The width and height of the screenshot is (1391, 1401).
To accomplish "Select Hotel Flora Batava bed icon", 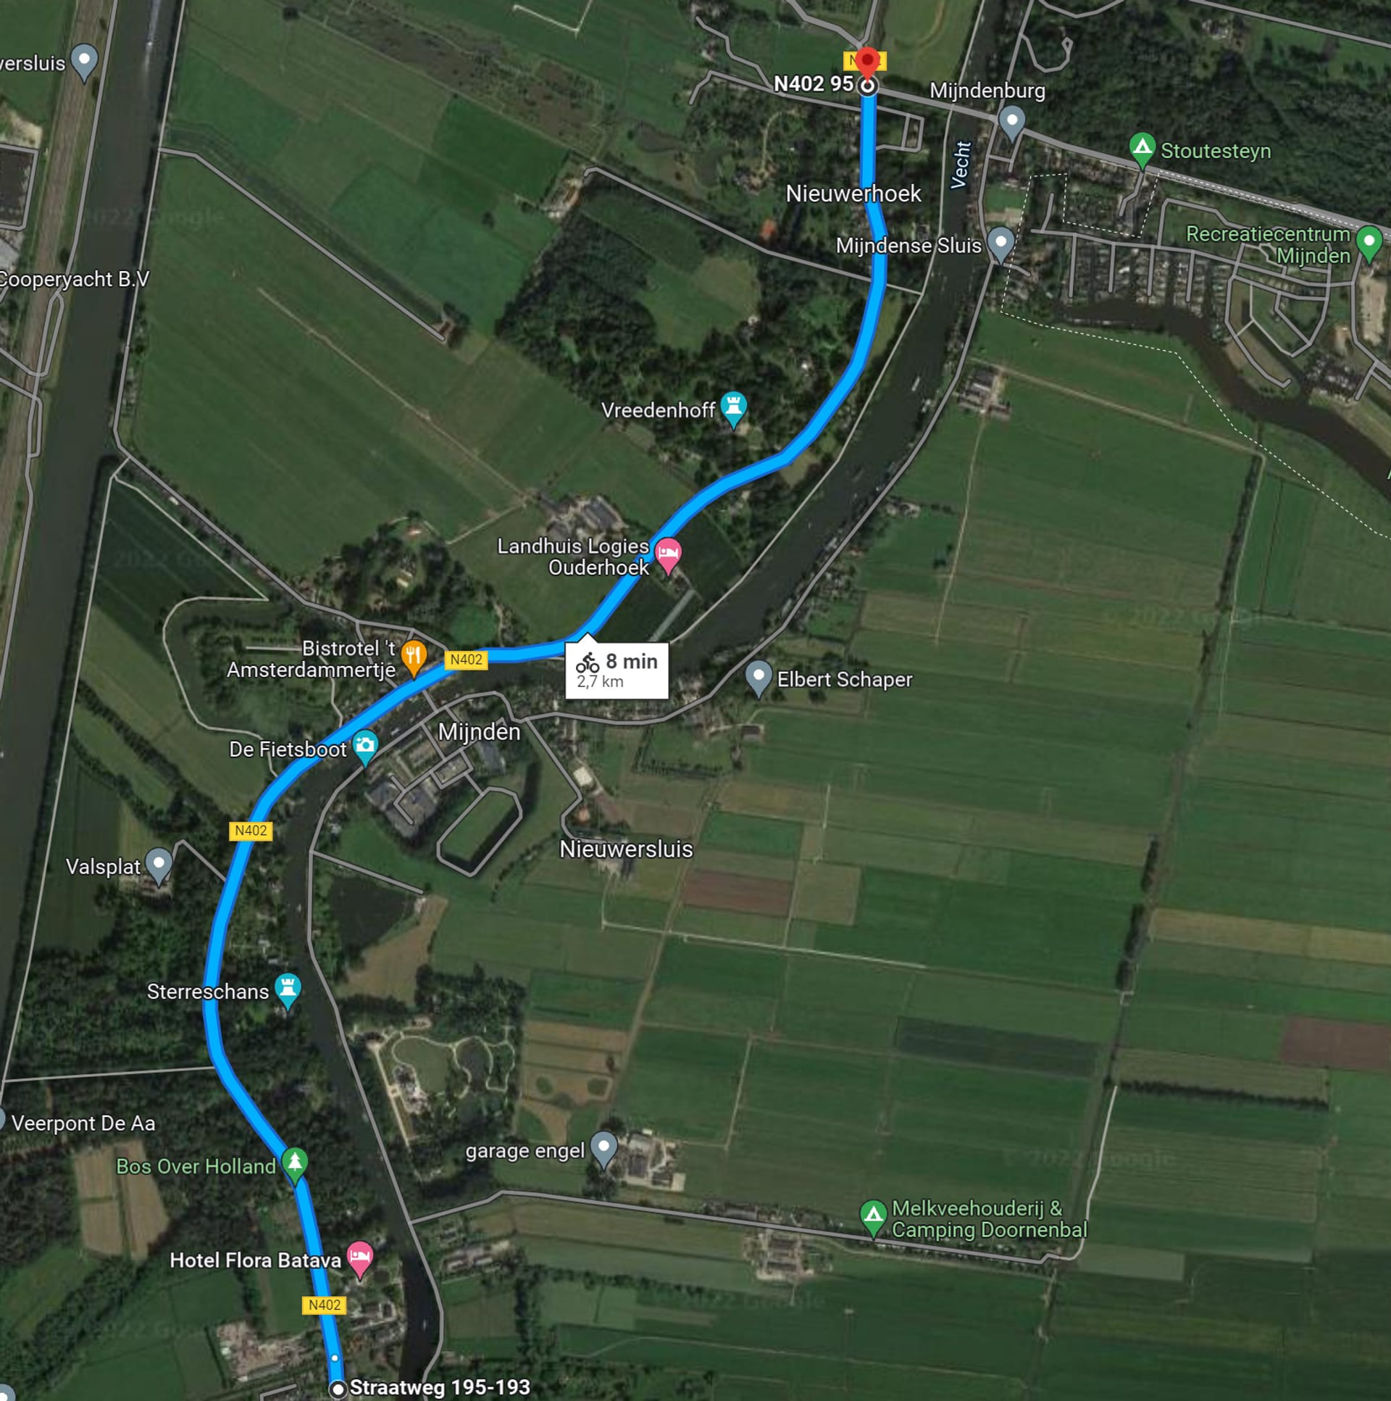I will click(x=360, y=1260).
